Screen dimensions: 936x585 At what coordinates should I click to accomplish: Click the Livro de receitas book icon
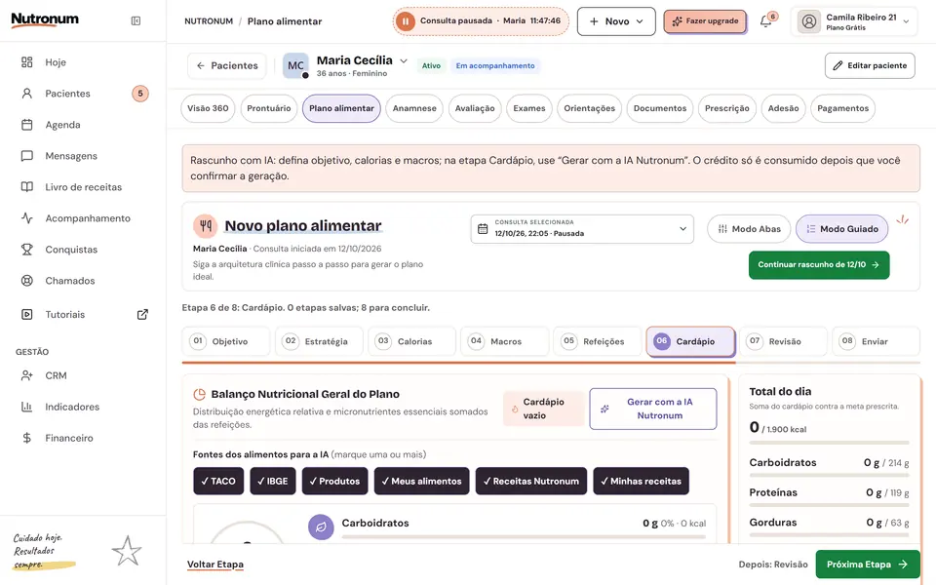click(x=27, y=187)
